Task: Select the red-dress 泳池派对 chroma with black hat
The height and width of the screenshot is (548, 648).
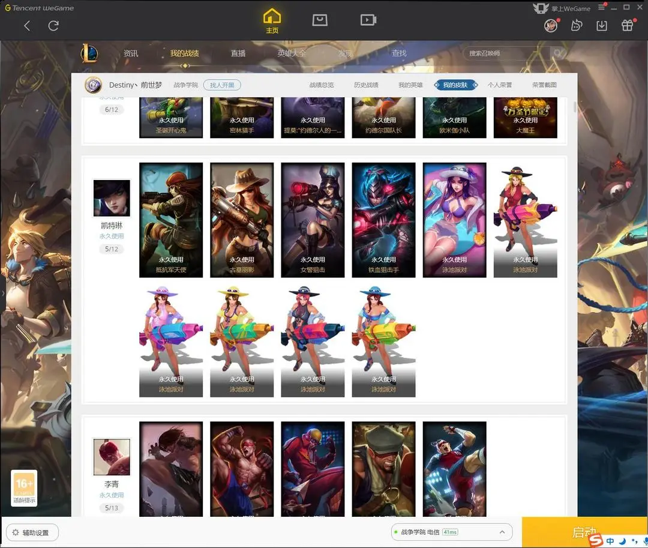Action: (x=525, y=220)
